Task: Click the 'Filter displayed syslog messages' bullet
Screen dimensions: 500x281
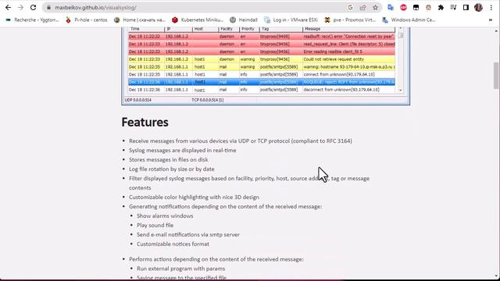Action: pyautogui.click(x=249, y=183)
